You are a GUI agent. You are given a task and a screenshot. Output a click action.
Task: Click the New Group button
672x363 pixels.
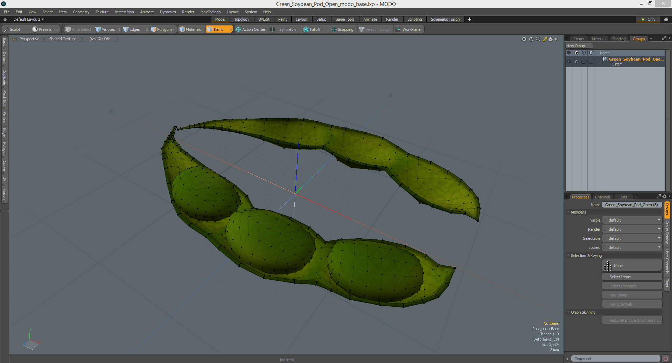pyautogui.click(x=579, y=46)
